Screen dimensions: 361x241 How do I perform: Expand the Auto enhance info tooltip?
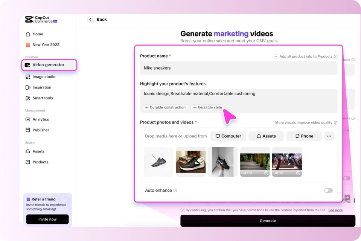coord(175,190)
